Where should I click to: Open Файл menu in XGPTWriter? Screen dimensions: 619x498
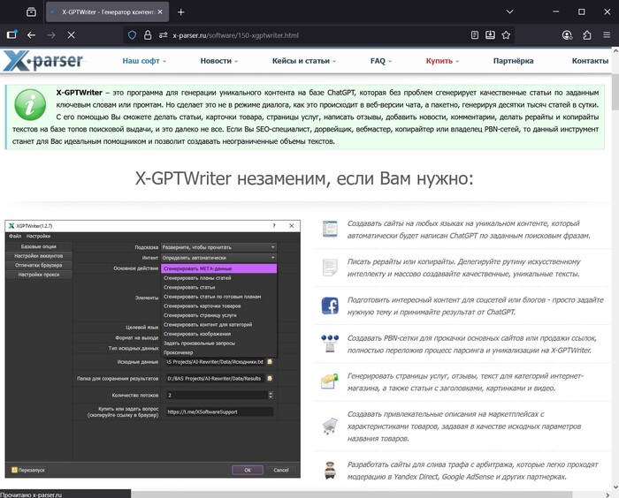pos(15,236)
